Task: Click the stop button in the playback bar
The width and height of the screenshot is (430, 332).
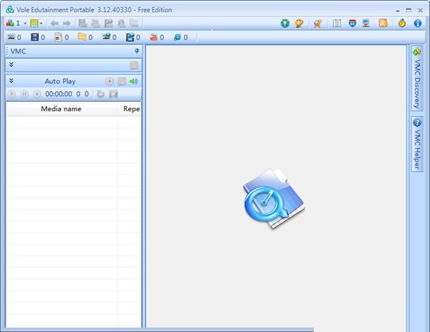Action: tap(37, 94)
